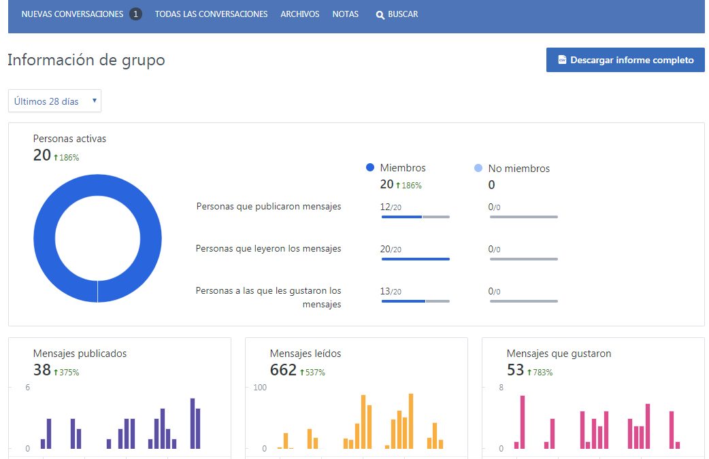Click the new conversations count badge

[x=135, y=14]
